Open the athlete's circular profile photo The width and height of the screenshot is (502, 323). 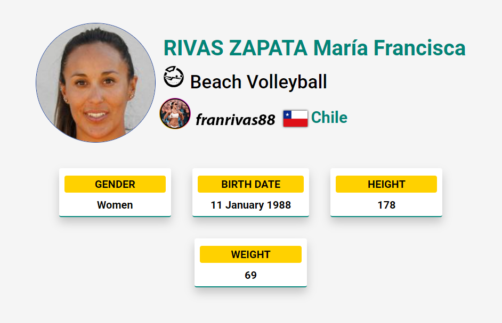coord(96,82)
